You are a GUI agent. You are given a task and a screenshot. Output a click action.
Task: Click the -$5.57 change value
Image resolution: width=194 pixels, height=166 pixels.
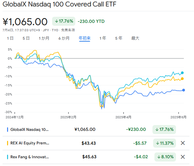coord(140,143)
